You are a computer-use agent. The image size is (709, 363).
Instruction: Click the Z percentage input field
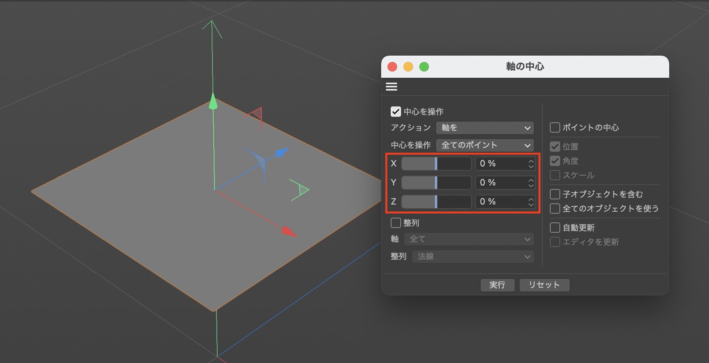(501, 202)
